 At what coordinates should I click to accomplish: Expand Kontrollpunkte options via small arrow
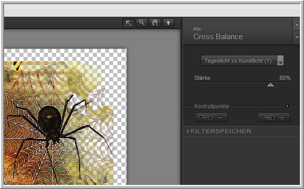(x=288, y=106)
